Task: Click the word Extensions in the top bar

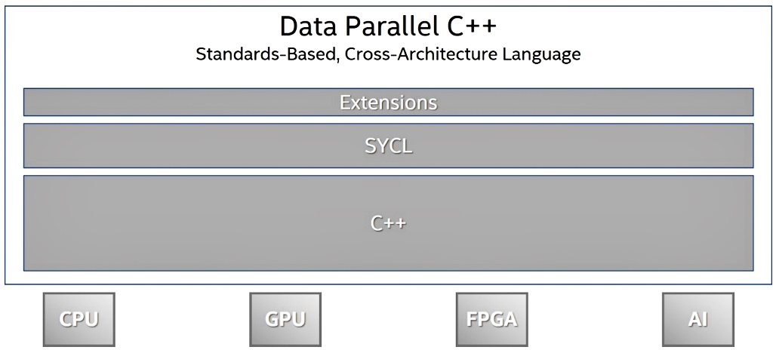Action: coord(389,103)
